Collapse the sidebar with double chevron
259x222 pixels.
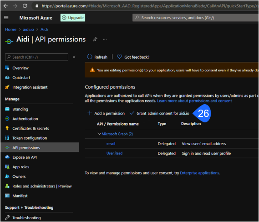click(74, 57)
